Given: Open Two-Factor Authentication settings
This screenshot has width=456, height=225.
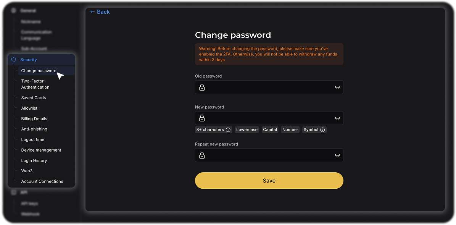Looking at the screenshot, I should (35, 84).
